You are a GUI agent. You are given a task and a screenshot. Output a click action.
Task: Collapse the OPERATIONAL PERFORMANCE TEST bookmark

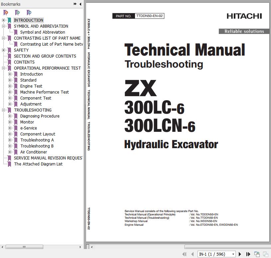(3, 68)
